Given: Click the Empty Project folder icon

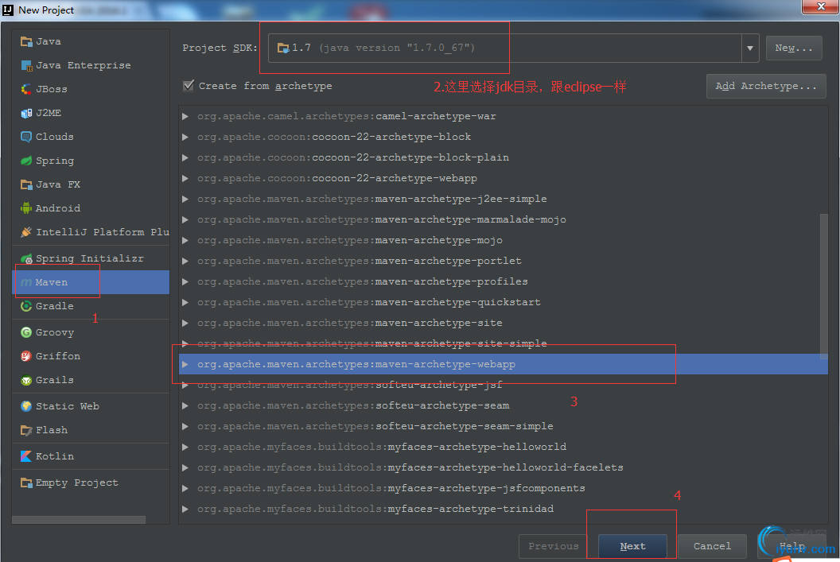Looking at the screenshot, I should (26, 483).
